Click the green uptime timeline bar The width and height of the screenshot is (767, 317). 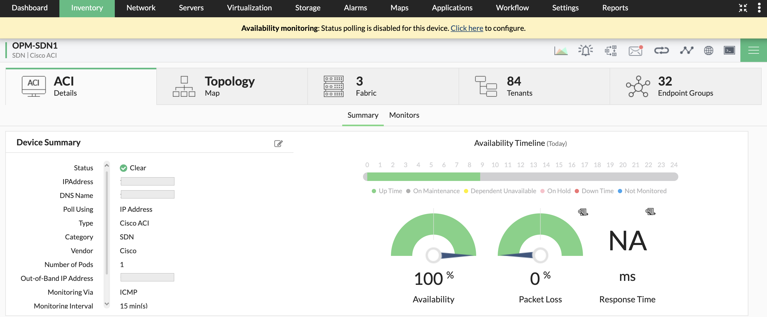pyautogui.click(x=423, y=177)
